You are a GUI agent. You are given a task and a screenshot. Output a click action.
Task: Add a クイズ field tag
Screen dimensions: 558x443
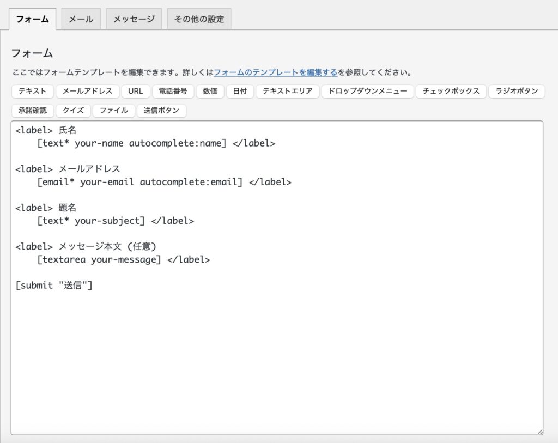pos(73,111)
